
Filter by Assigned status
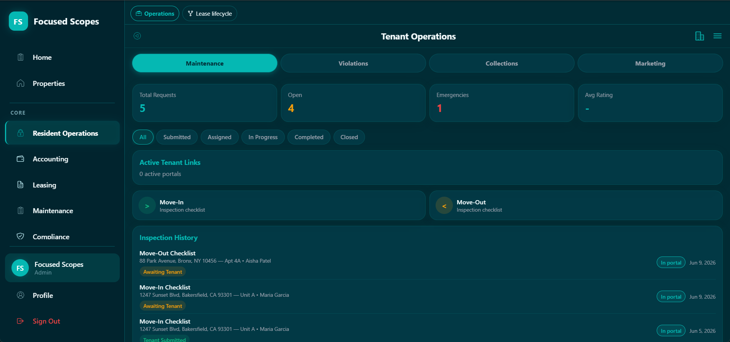tap(220, 137)
